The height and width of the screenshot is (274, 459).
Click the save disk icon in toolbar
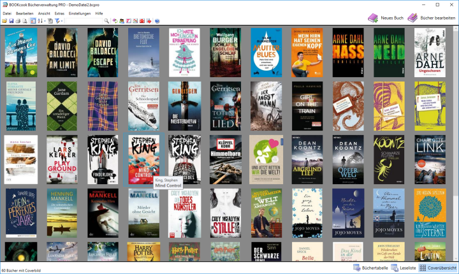pyautogui.click(x=11, y=21)
